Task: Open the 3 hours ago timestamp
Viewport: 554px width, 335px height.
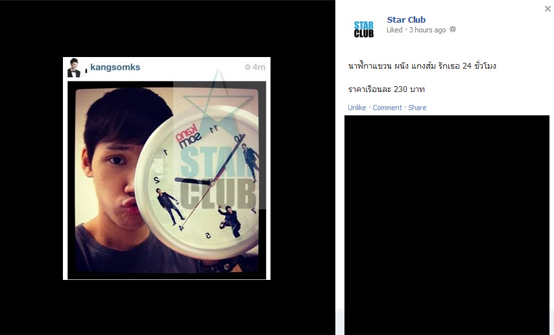Action: click(x=427, y=30)
